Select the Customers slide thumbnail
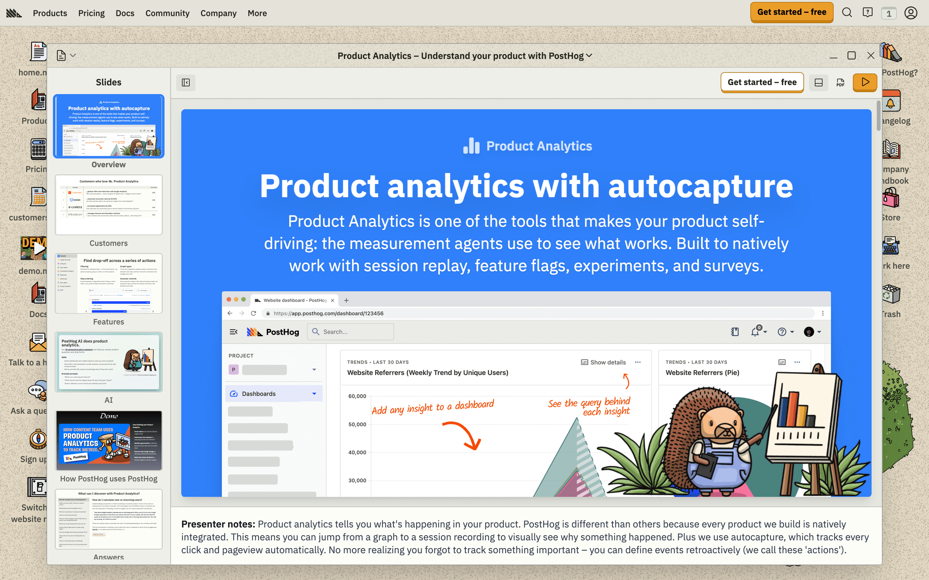The width and height of the screenshot is (929, 580). point(109,205)
